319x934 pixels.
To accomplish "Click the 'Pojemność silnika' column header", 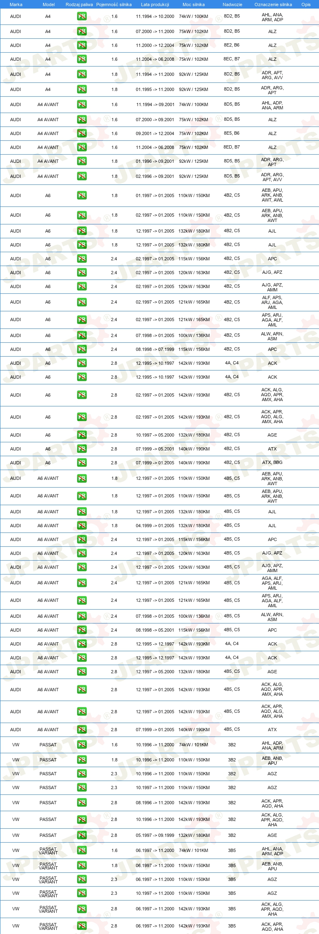I will pos(114,4).
